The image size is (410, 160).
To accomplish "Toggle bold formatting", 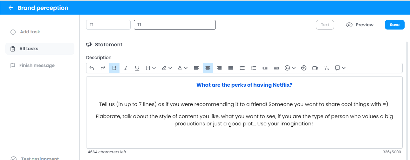I will (x=114, y=68).
